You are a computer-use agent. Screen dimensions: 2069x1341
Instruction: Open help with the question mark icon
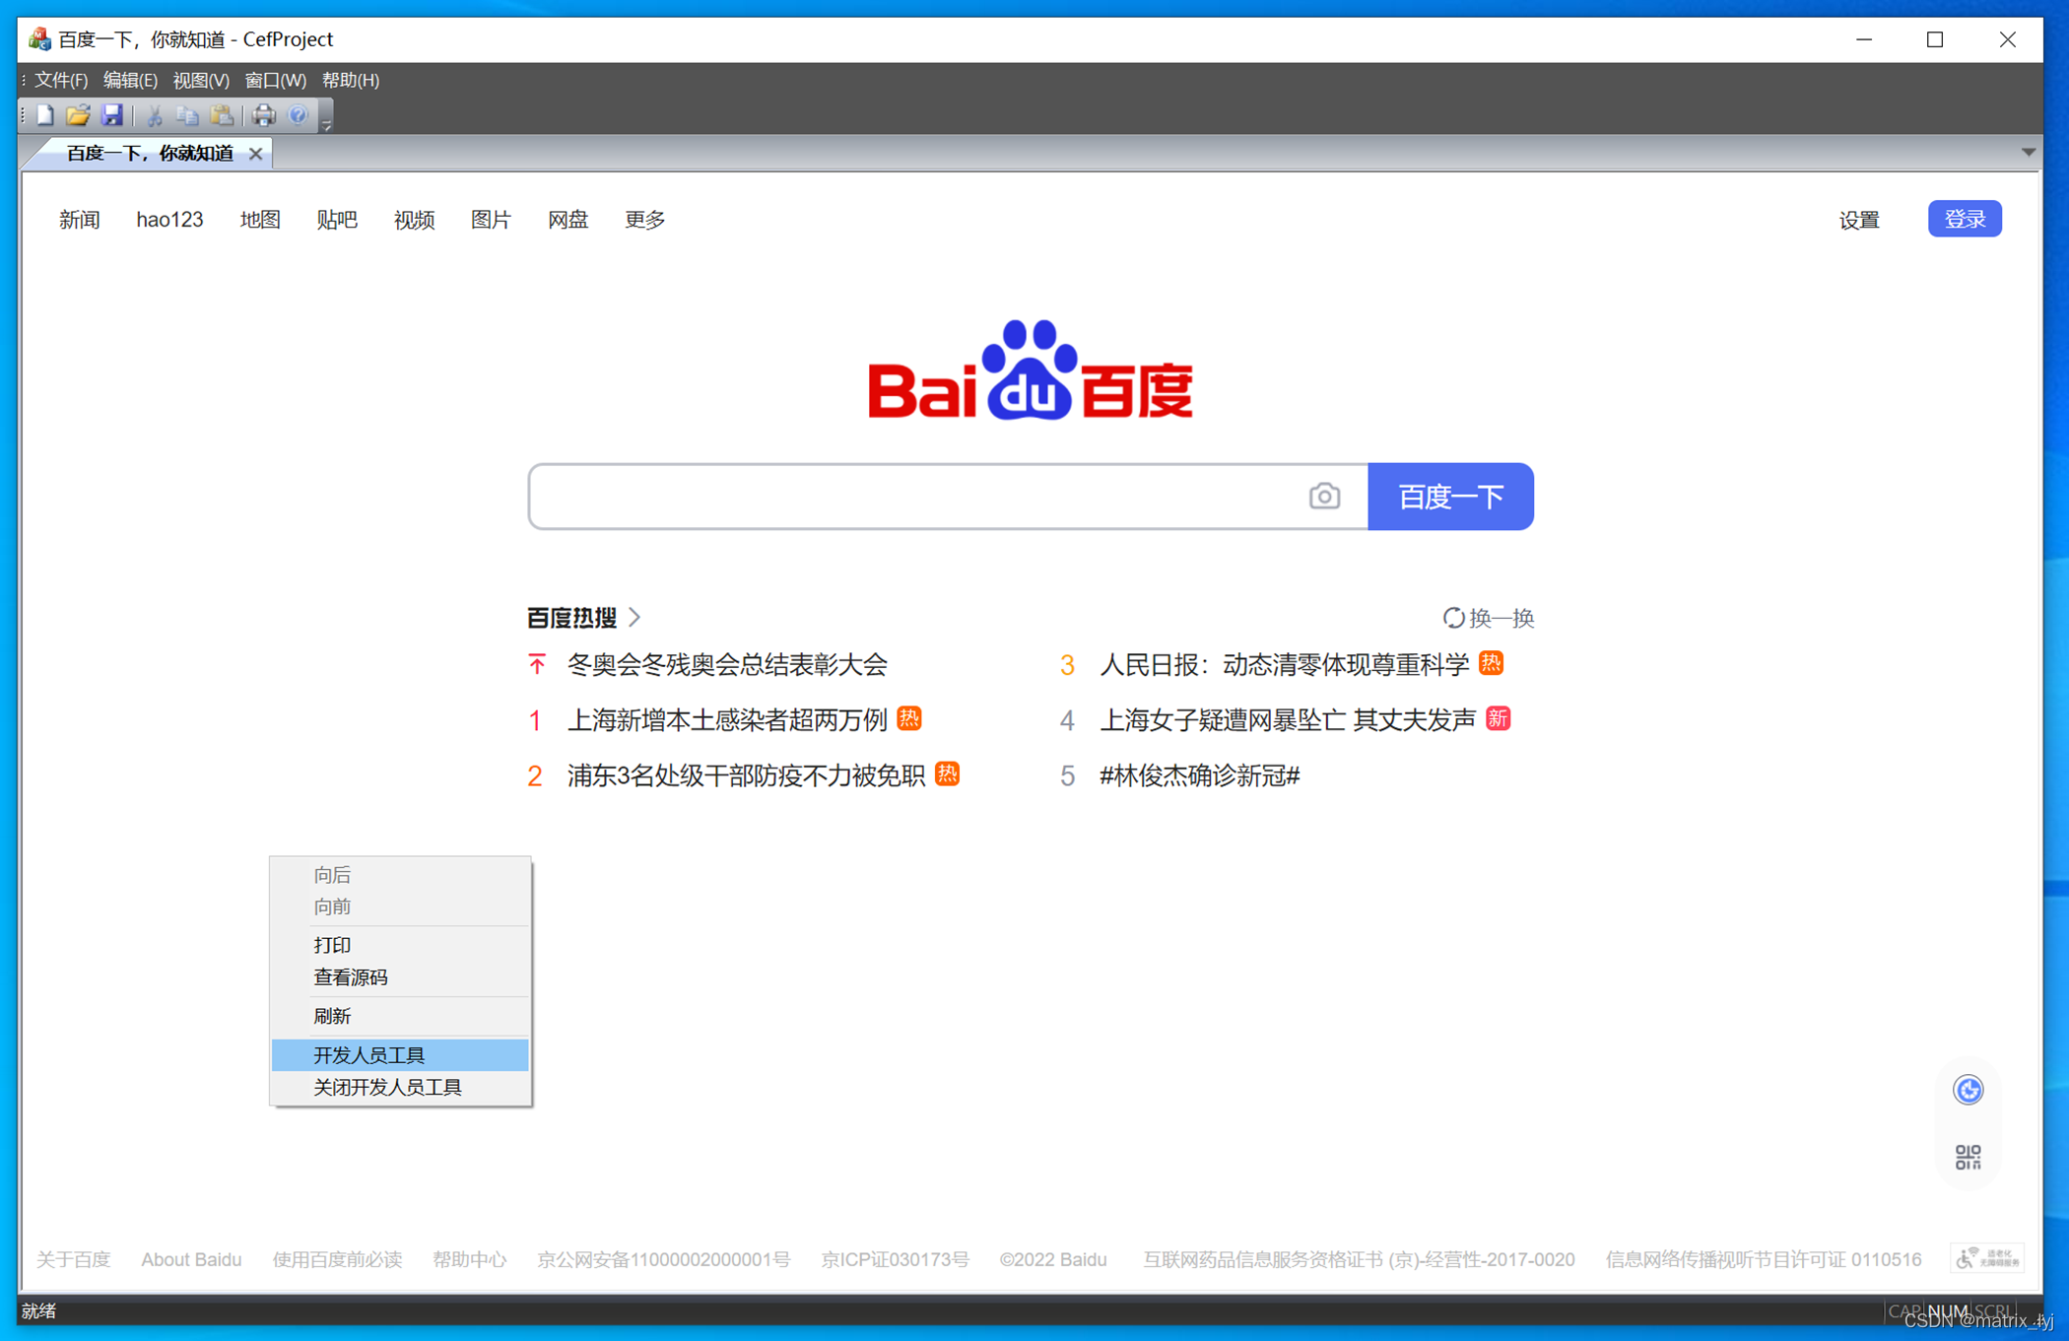pyautogui.click(x=298, y=115)
